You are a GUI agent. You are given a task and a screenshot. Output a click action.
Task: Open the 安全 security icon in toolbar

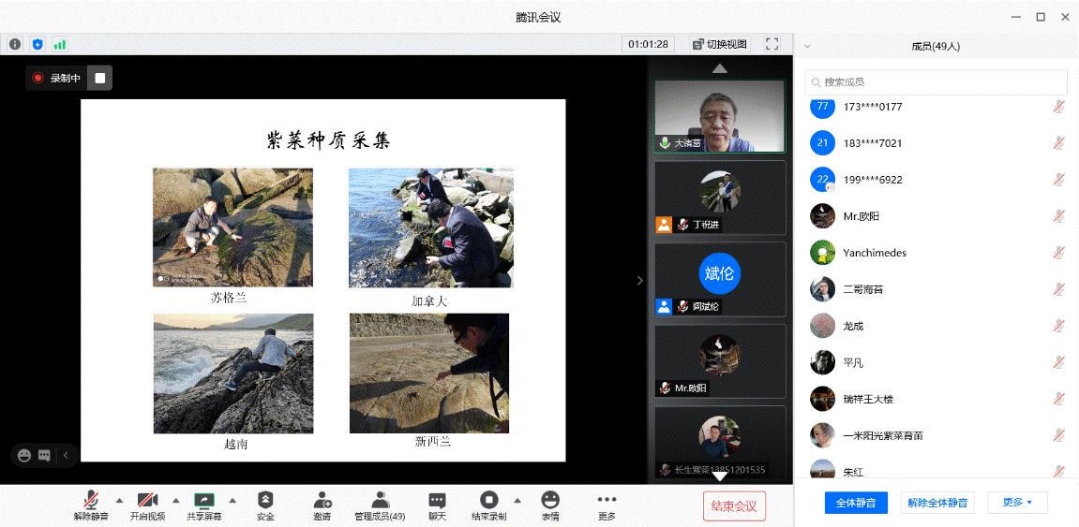click(x=265, y=505)
